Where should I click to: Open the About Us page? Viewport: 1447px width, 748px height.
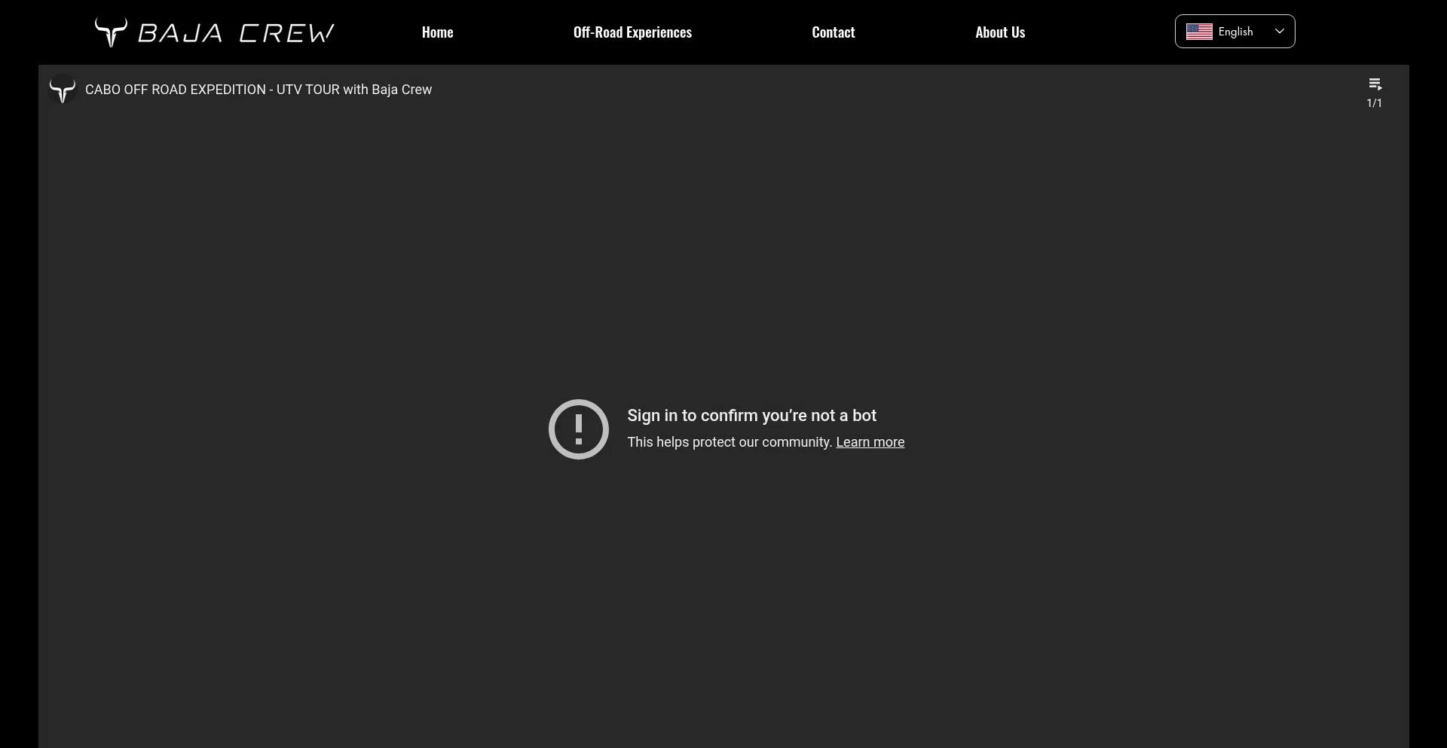(x=1000, y=32)
